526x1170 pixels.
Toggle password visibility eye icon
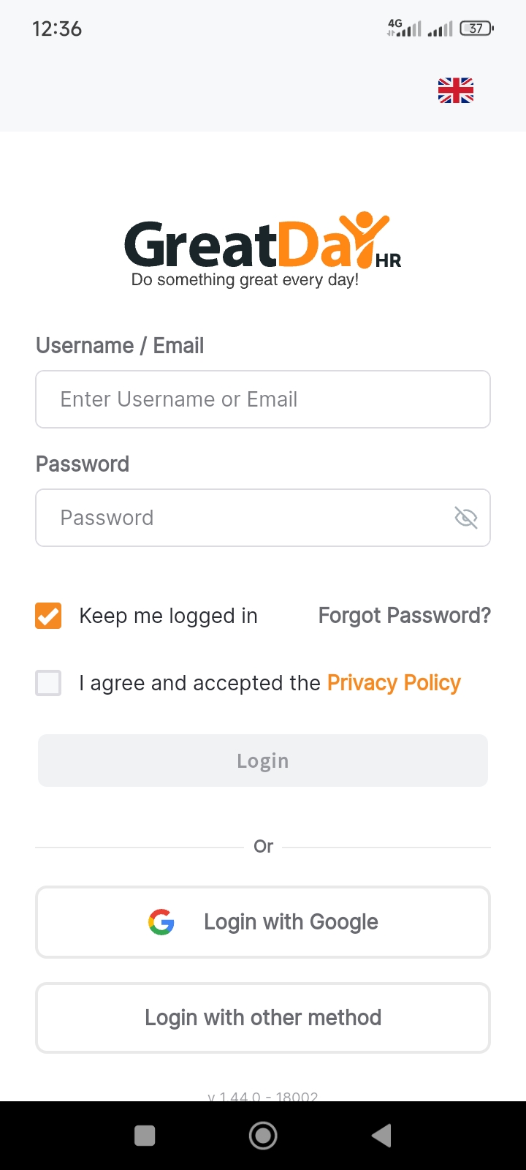click(465, 518)
